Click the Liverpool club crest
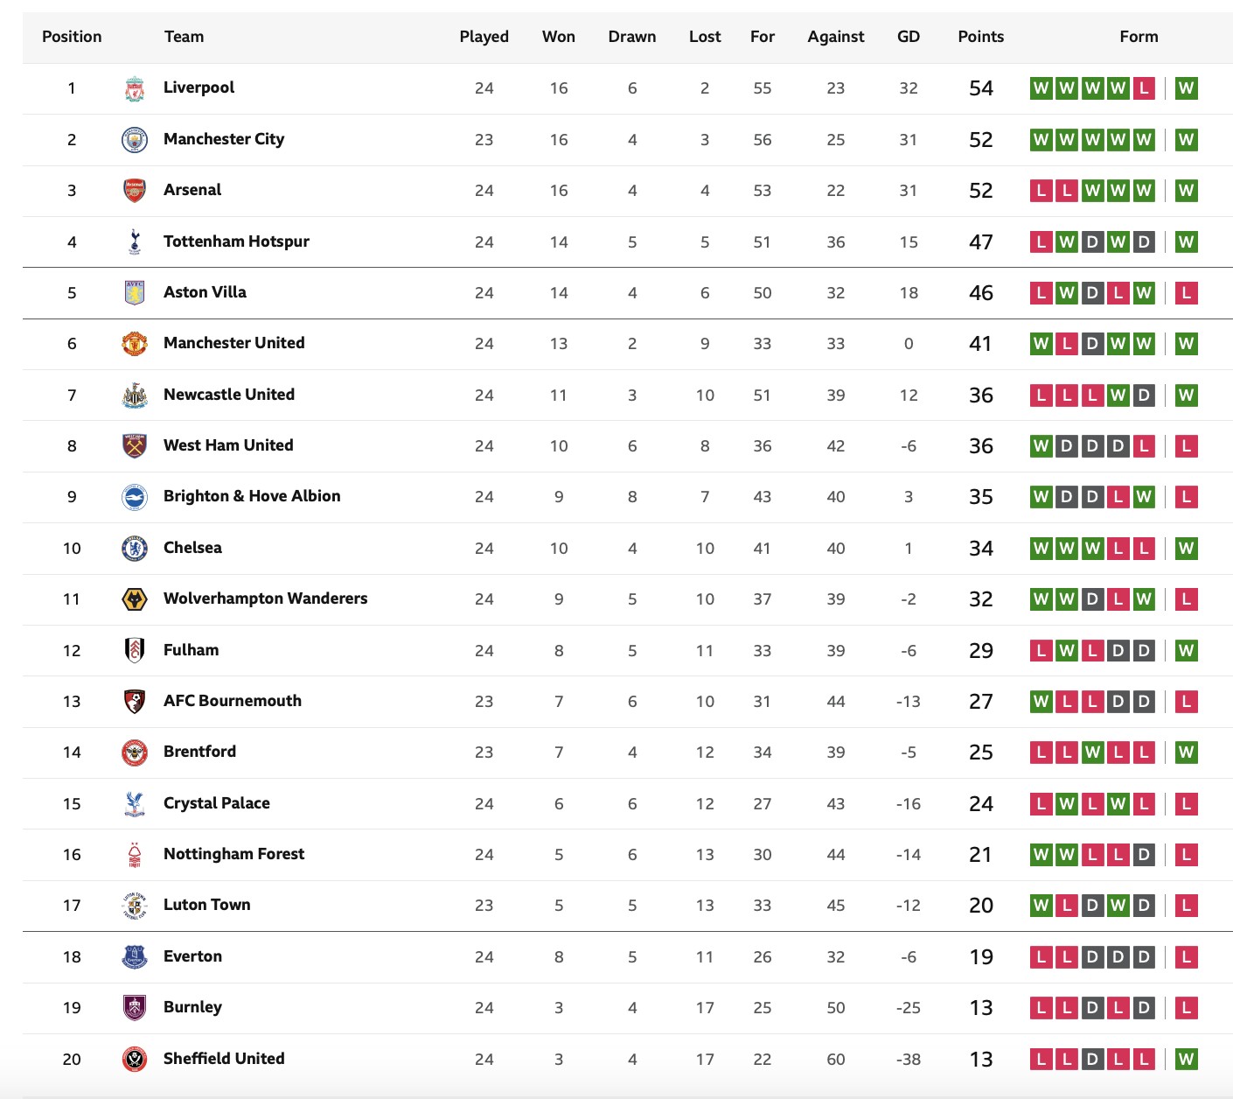Viewport: 1233px width, 1099px height. point(134,88)
